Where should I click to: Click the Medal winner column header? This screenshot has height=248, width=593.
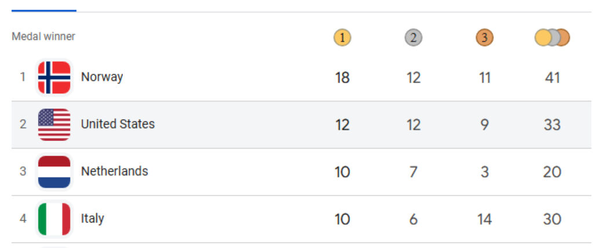click(43, 37)
